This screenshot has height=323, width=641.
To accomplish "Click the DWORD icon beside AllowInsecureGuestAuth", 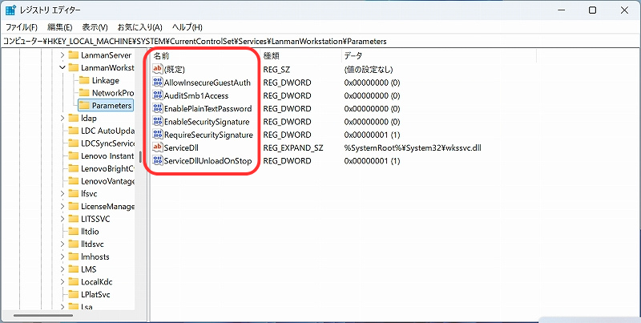I will click(157, 83).
